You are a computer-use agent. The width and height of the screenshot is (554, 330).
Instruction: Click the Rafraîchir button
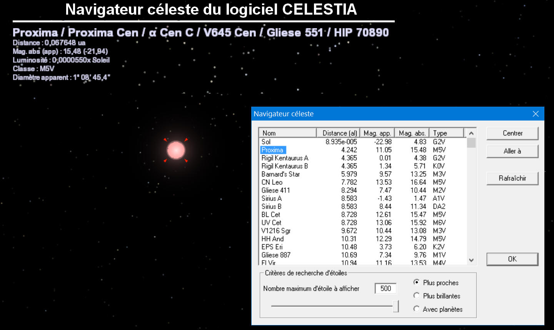(x=512, y=178)
